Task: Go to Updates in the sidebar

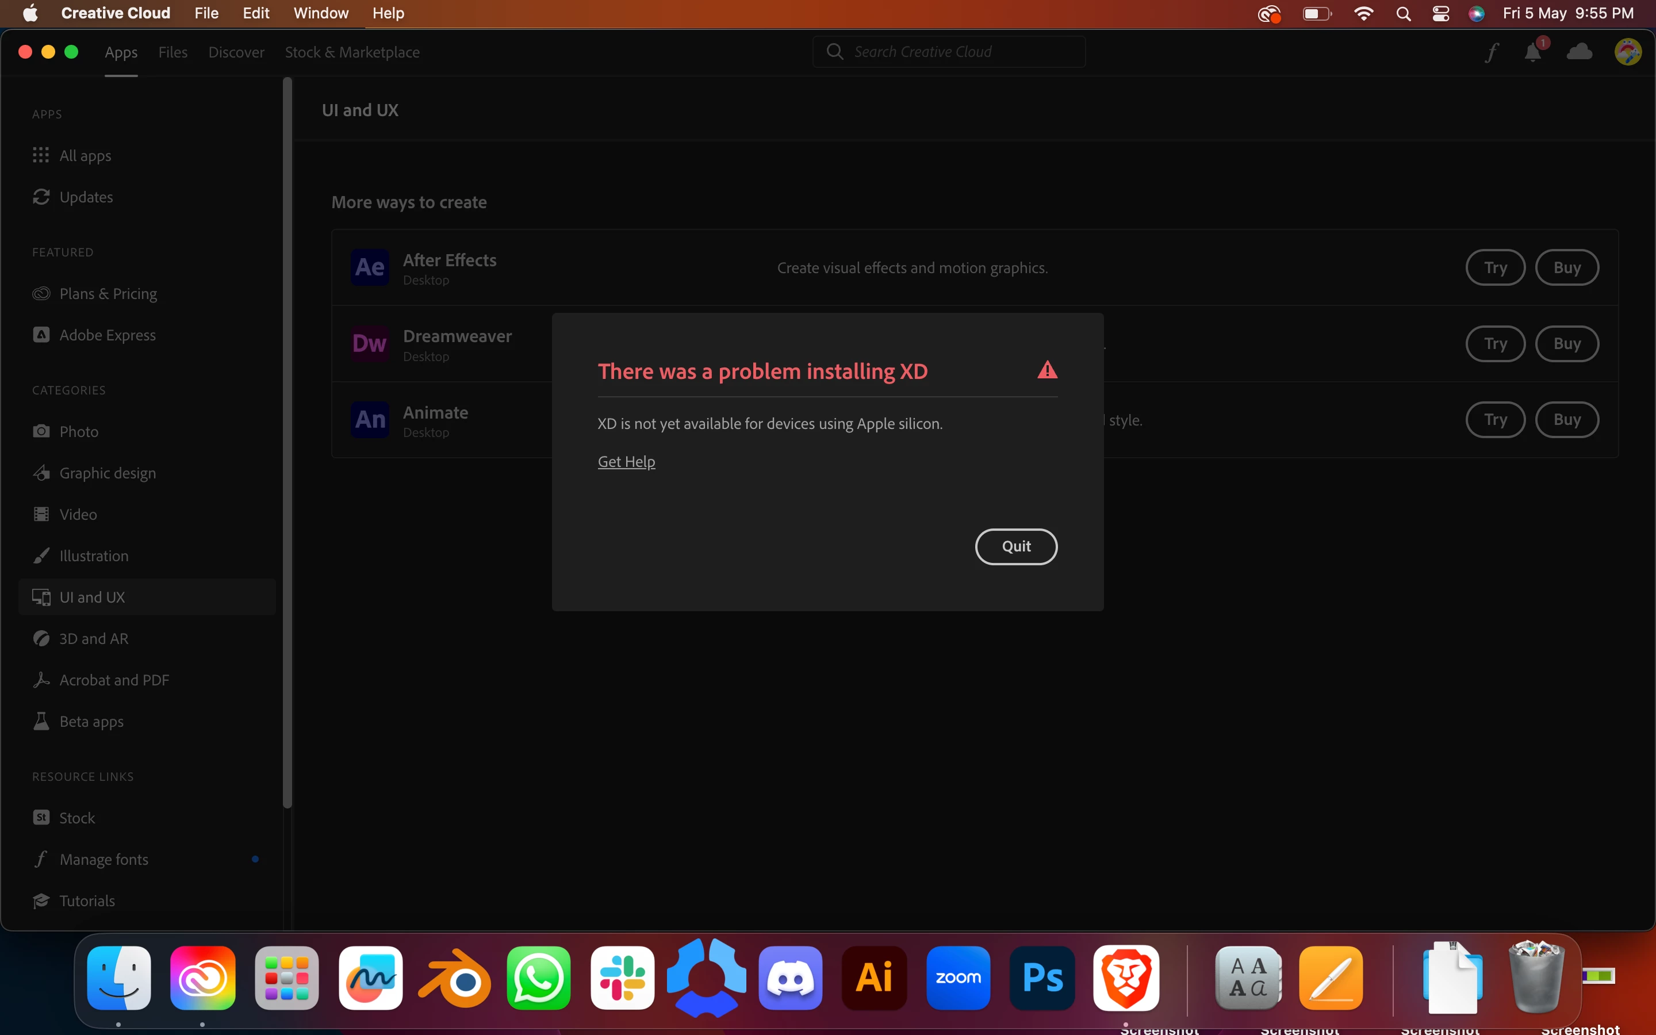Action: click(x=86, y=197)
